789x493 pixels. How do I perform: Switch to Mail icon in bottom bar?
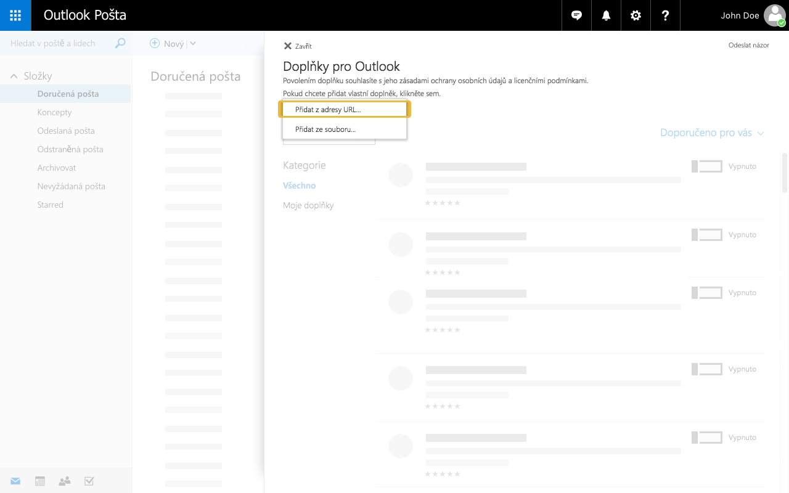[15, 481]
